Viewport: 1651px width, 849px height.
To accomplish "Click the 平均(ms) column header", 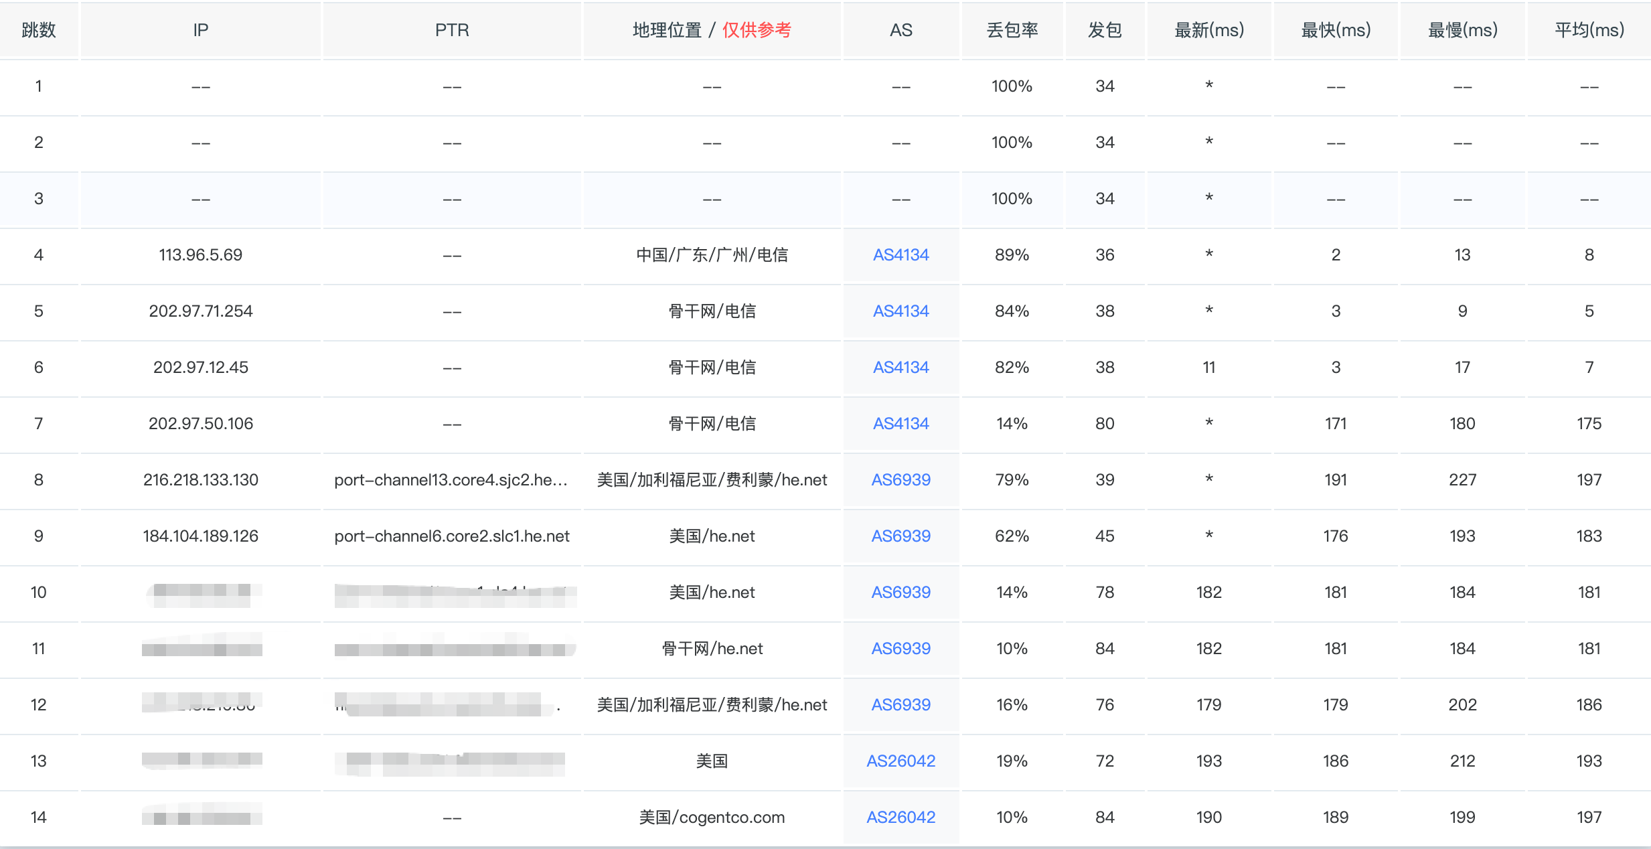I will tap(1589, 30).
